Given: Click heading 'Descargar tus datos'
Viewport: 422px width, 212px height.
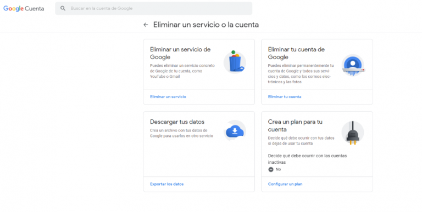Looking at the screenshot, I should coord(177,122).
